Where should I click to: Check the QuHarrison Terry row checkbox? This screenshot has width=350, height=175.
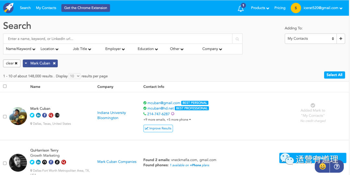click(x=5, y=163)
